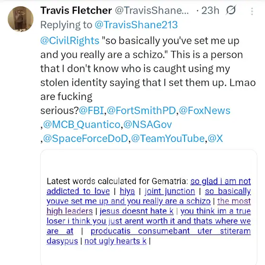
Task: Click the 23h timestamp
Action: pyautogui.click(x=210, y=10)
